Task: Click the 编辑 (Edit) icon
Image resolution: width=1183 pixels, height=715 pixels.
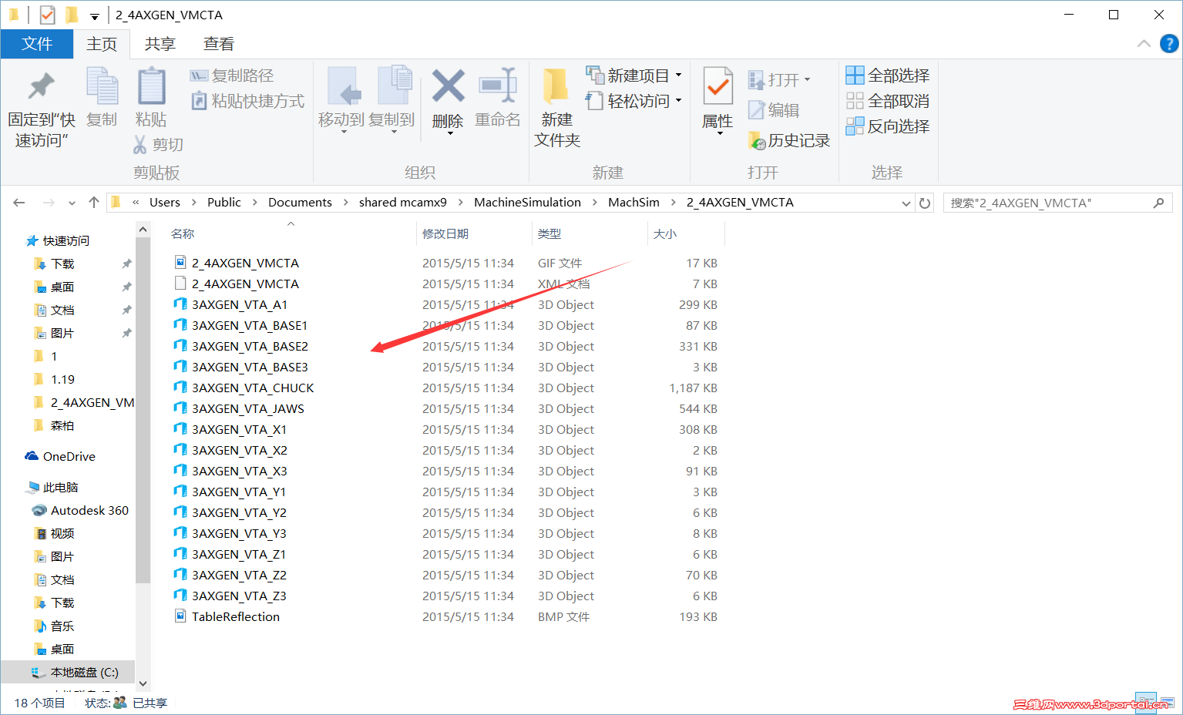Action: [780, 109]
